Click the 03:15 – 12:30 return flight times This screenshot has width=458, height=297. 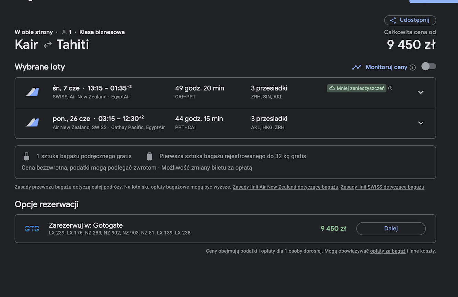(121, 119)
